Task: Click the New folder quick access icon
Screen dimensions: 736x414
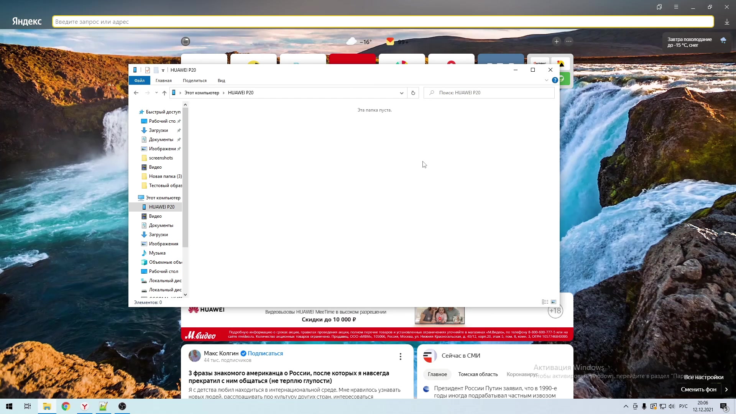Action: point(156,70)
